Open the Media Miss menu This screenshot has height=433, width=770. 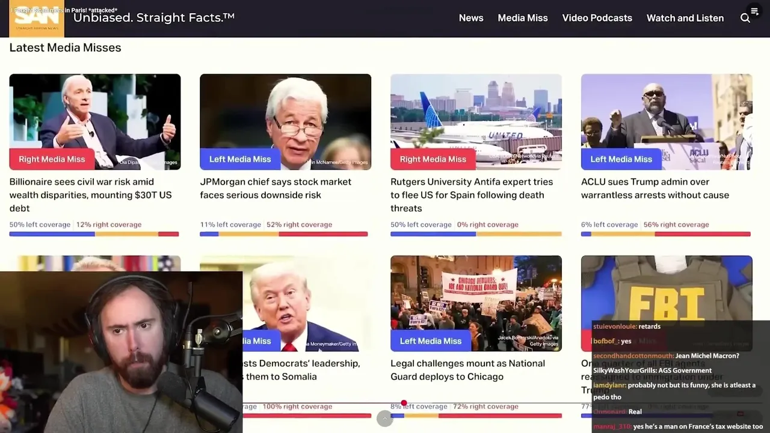[523, 18]
